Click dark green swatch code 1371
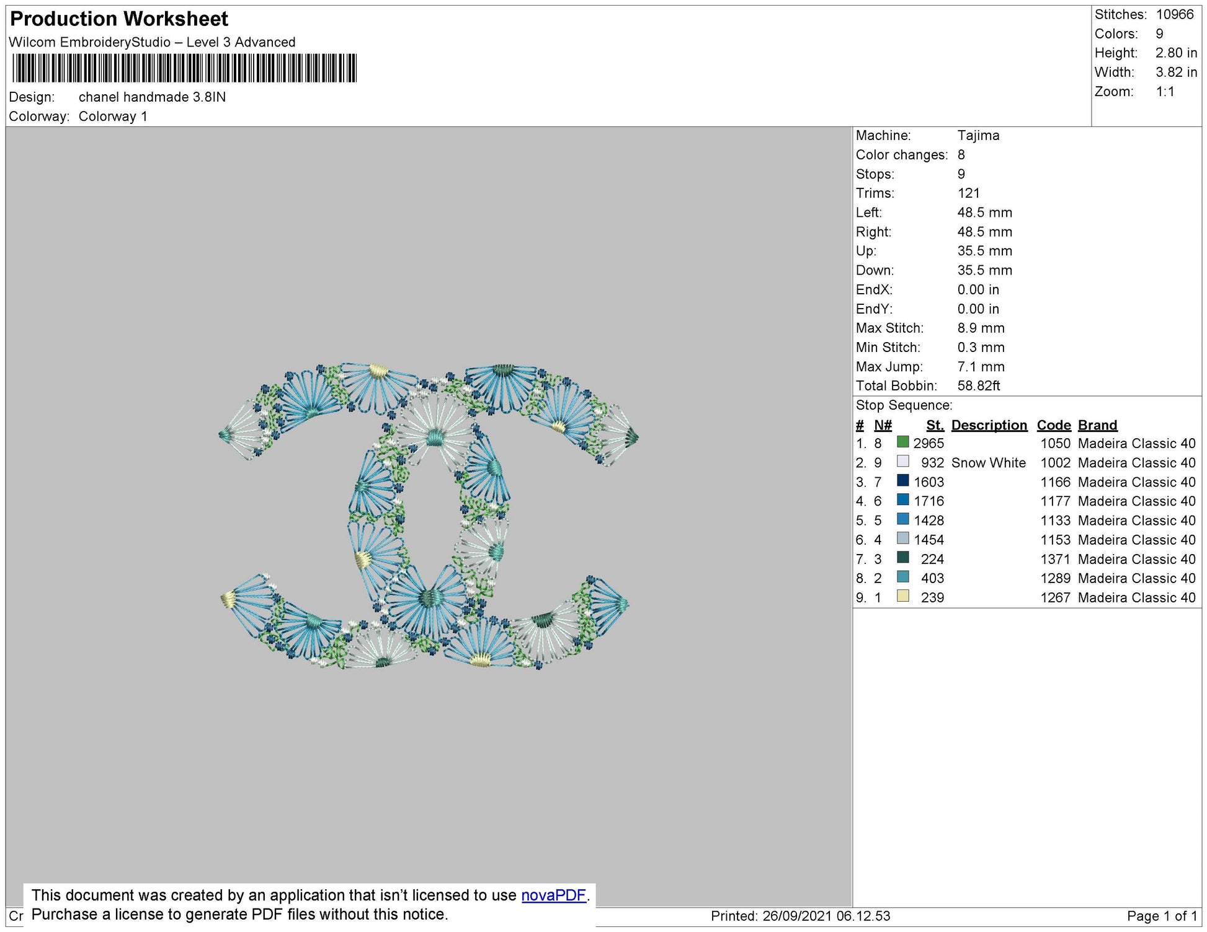Viewport: 1207px width, 932px height. tap(903, 558)
